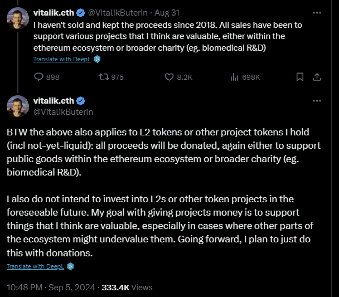Open the view analytics icon showing 698K

point(234,77)
